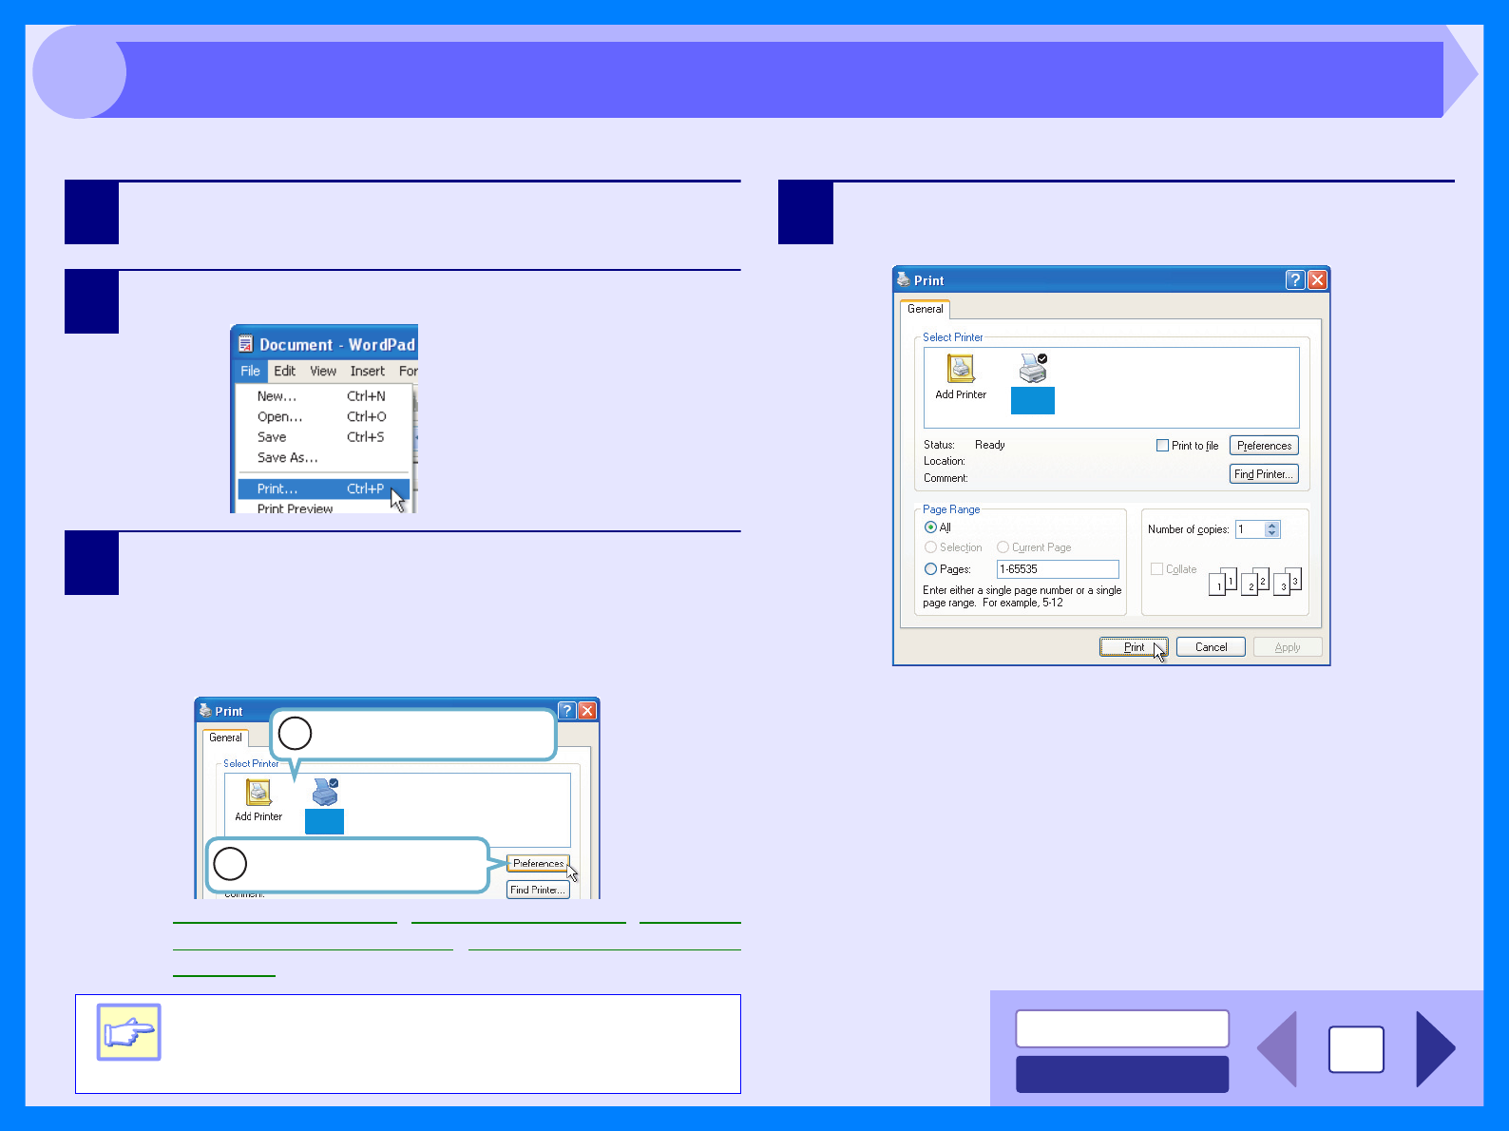
Task: Click the Print button
Action: click(x=1134, y=647)
